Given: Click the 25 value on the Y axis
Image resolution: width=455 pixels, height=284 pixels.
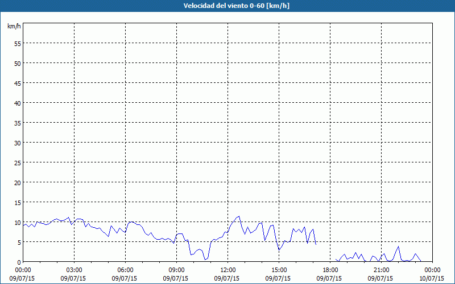Looking at the screenshot, I should point(18,162).
